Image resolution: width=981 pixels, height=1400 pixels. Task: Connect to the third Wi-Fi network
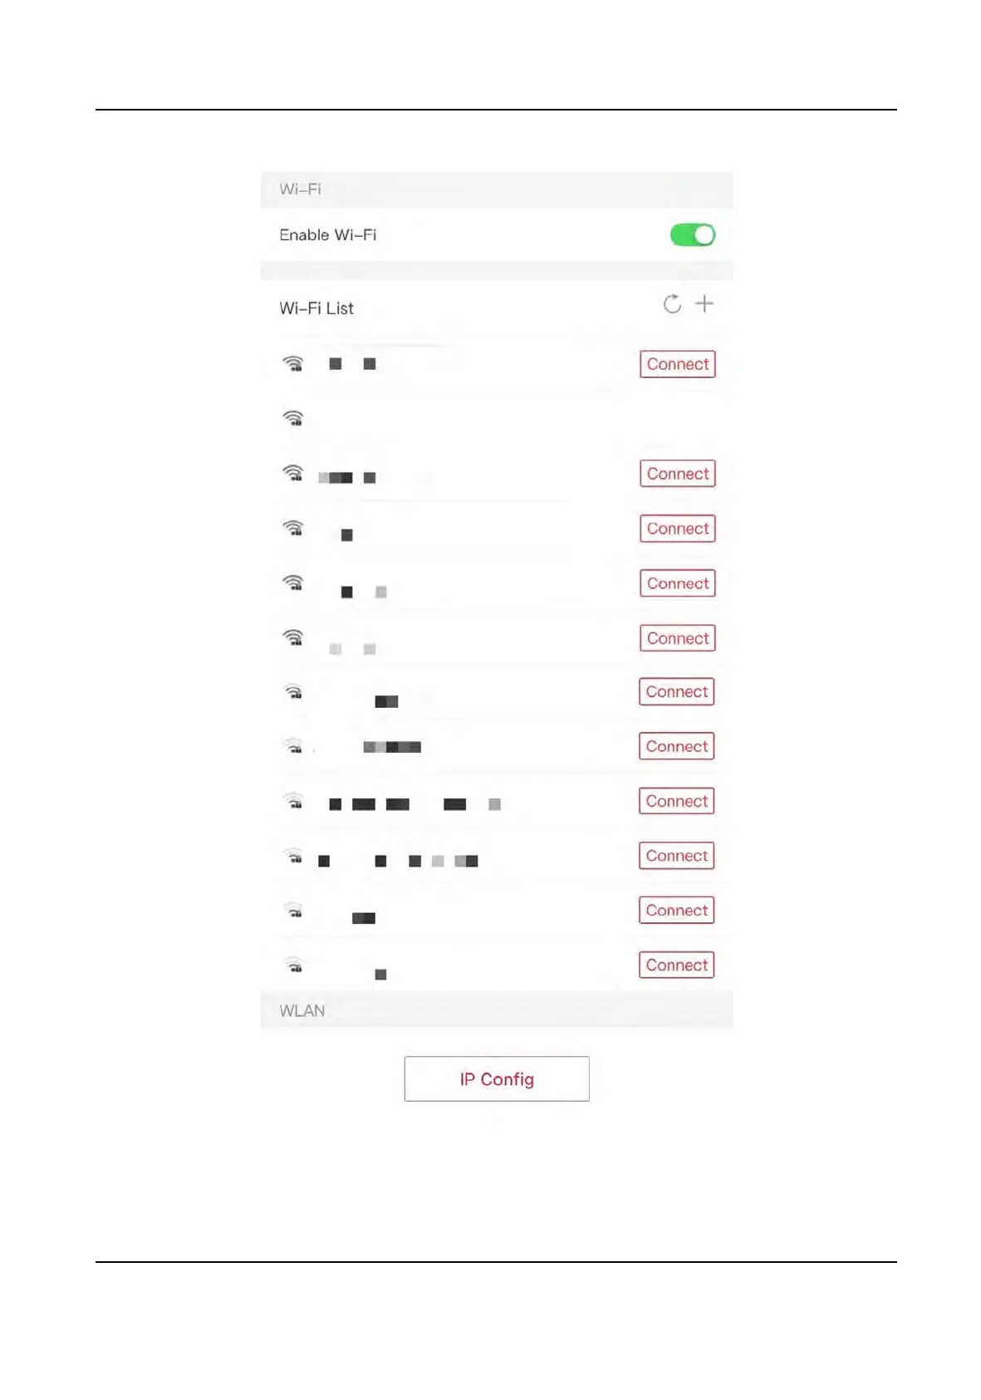(x=677, y=474)
